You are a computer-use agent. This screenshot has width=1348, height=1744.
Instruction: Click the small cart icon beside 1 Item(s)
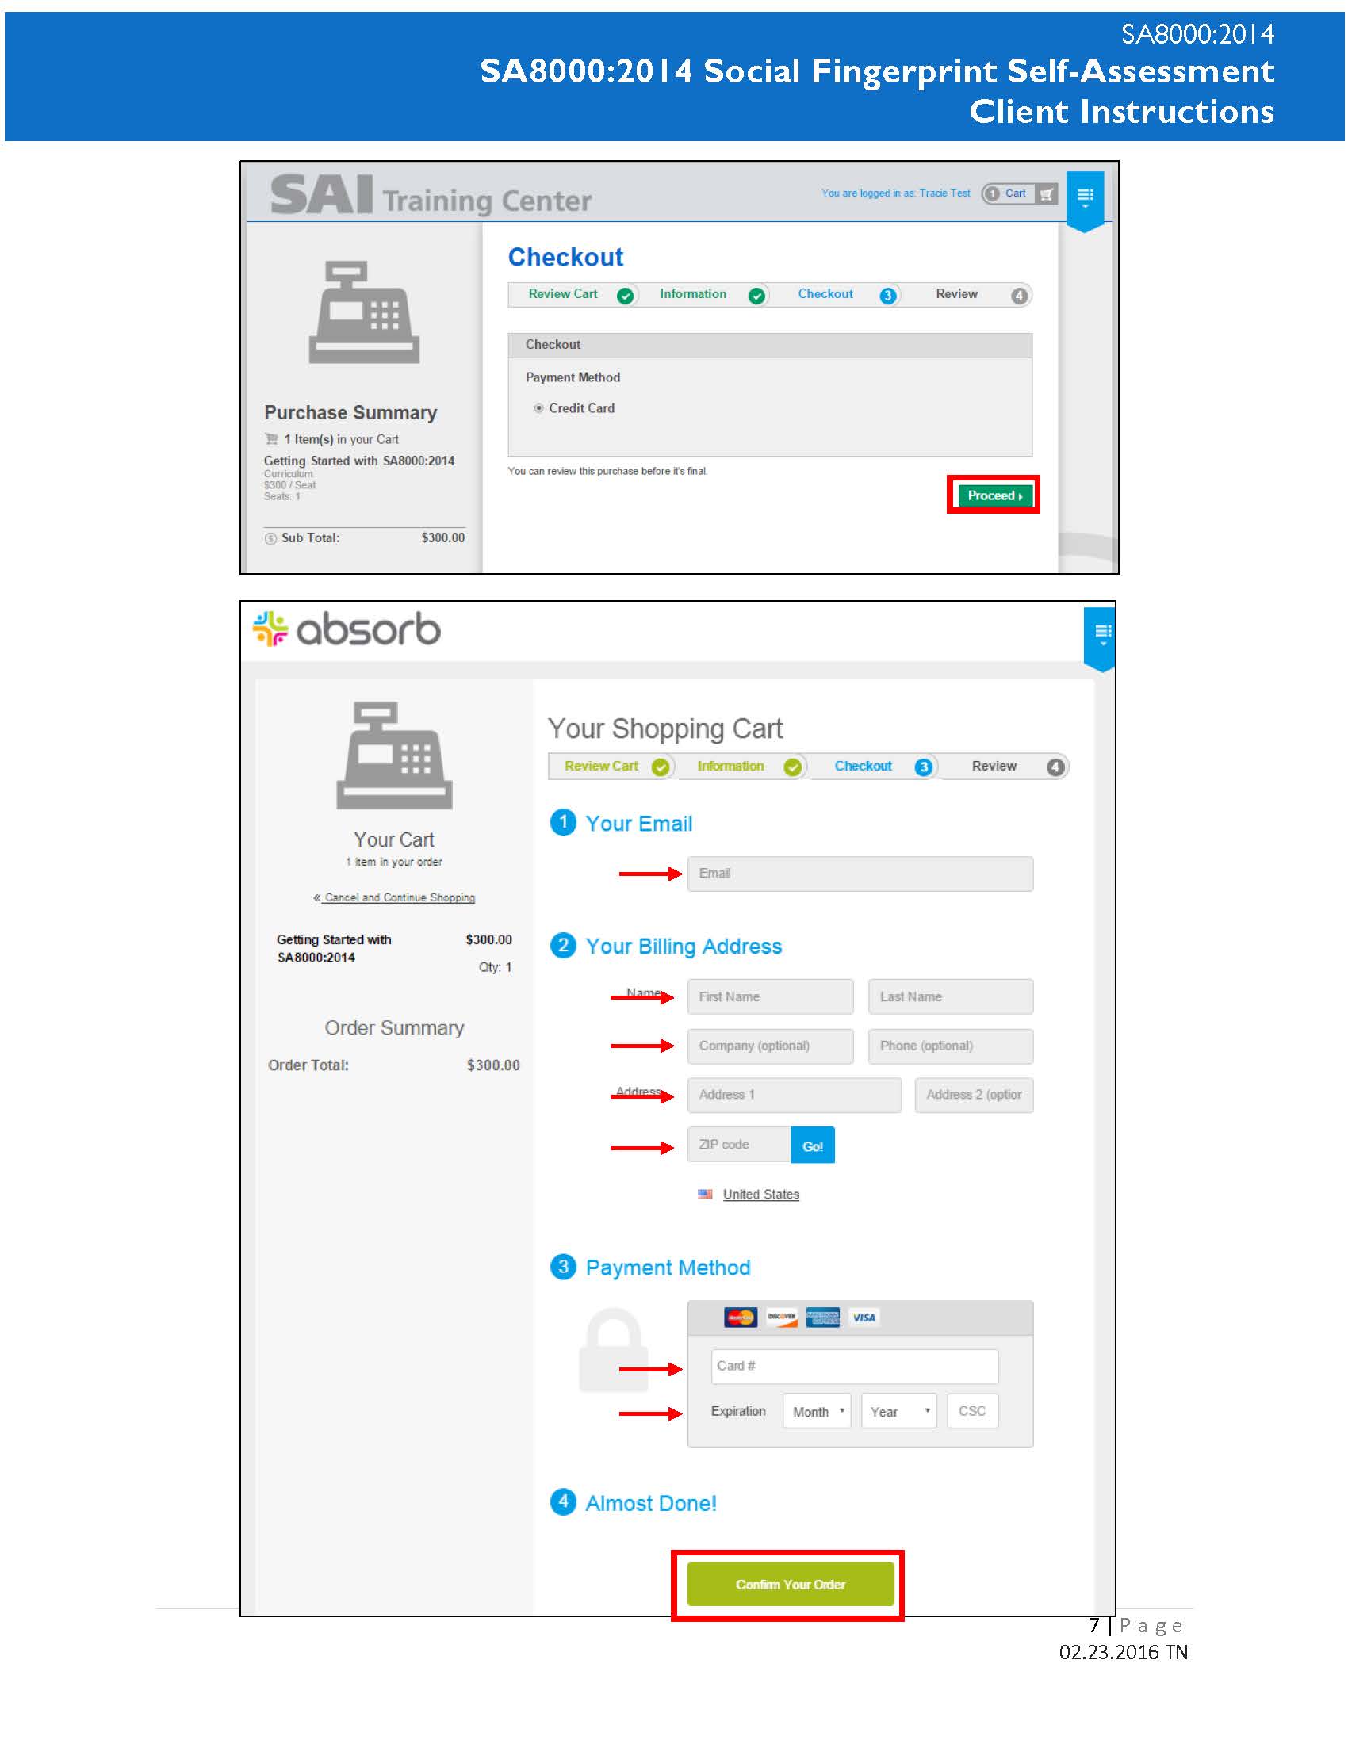coord(271,439)
